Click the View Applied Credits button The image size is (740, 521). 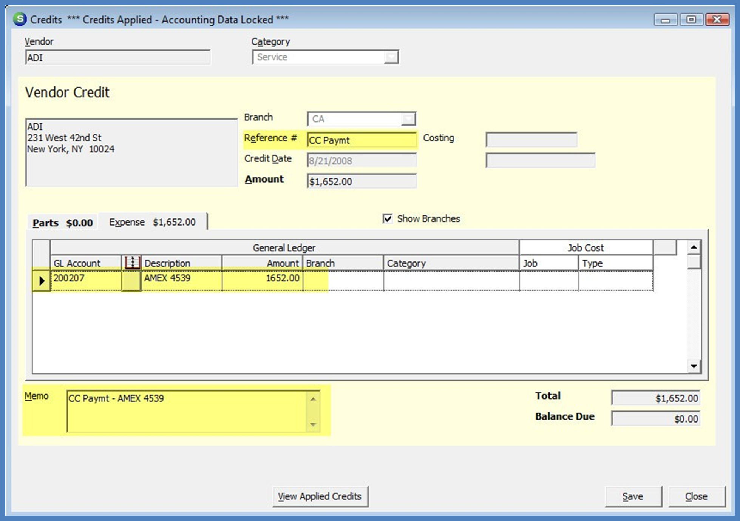coord(320,496)
